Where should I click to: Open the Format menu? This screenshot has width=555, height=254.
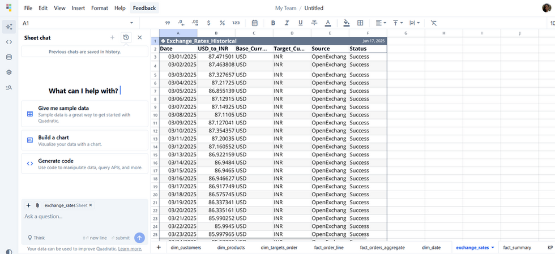[100, 8]
